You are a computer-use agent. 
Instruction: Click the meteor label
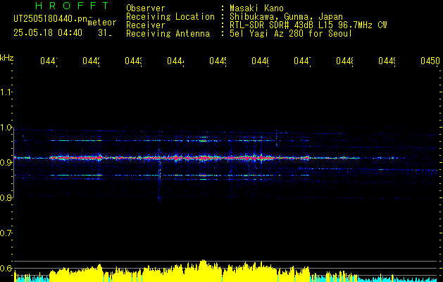(102, 23)
